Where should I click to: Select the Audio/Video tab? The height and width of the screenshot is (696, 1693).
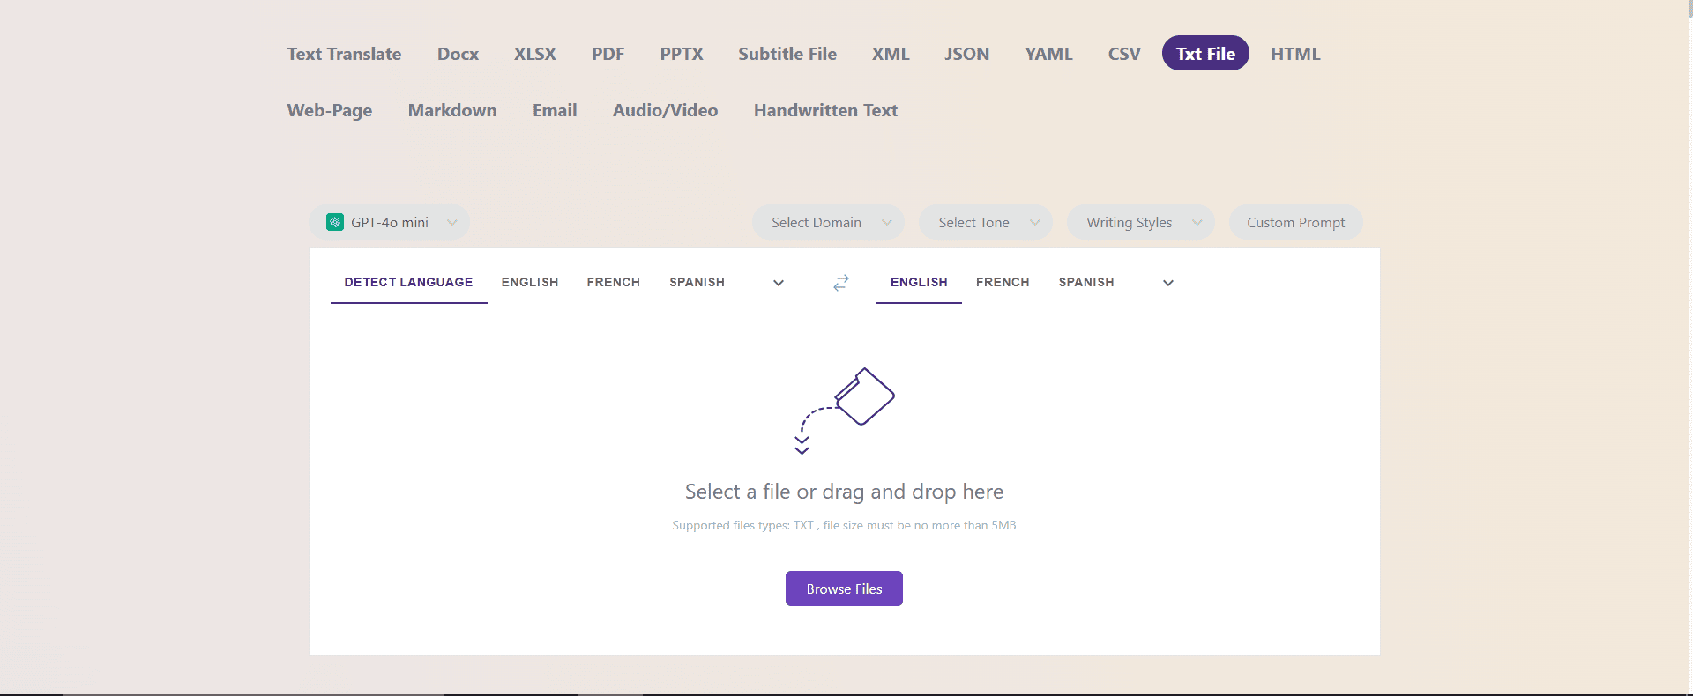point(665,110)
